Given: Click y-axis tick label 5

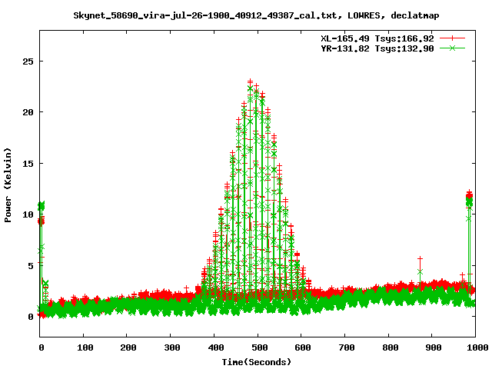Looking at the screenshot, I should [x=31, y=266].
